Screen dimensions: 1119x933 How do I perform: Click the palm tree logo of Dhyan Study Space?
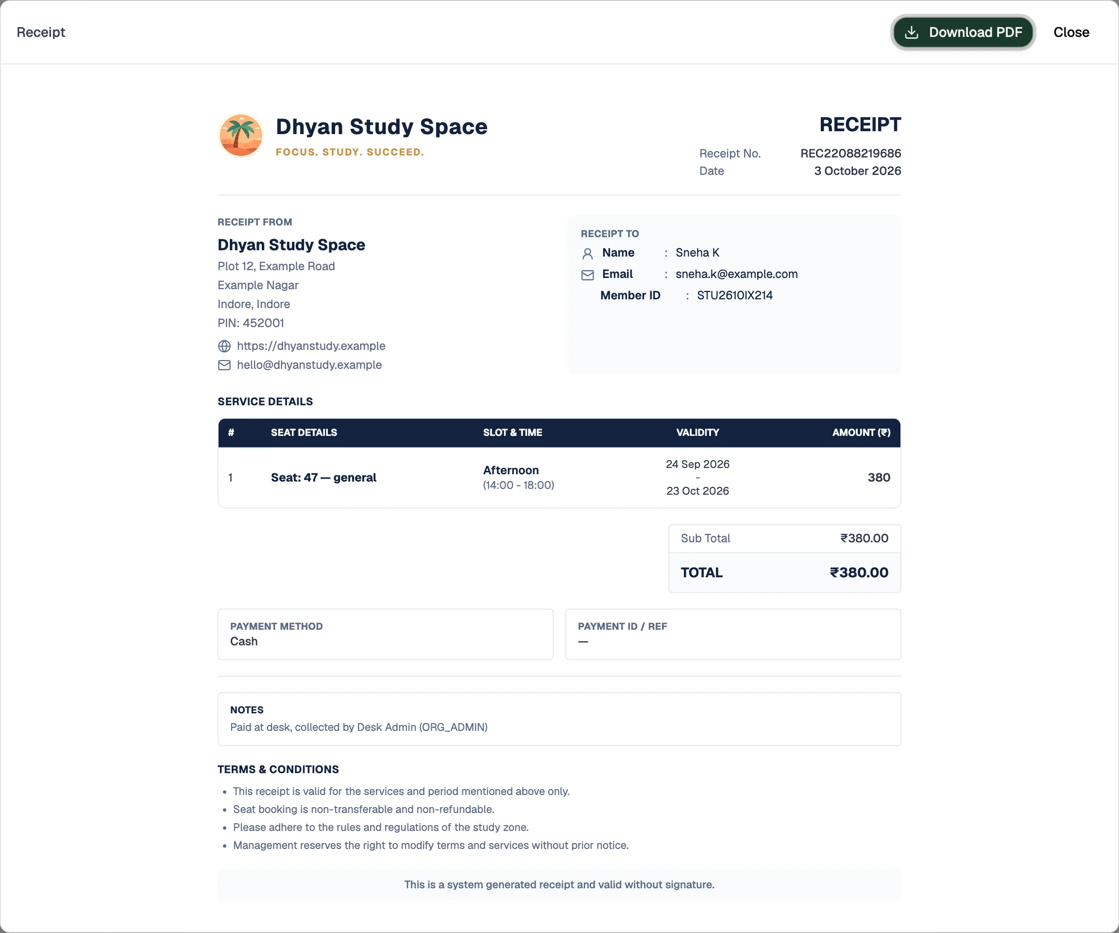tap(241, 136)
